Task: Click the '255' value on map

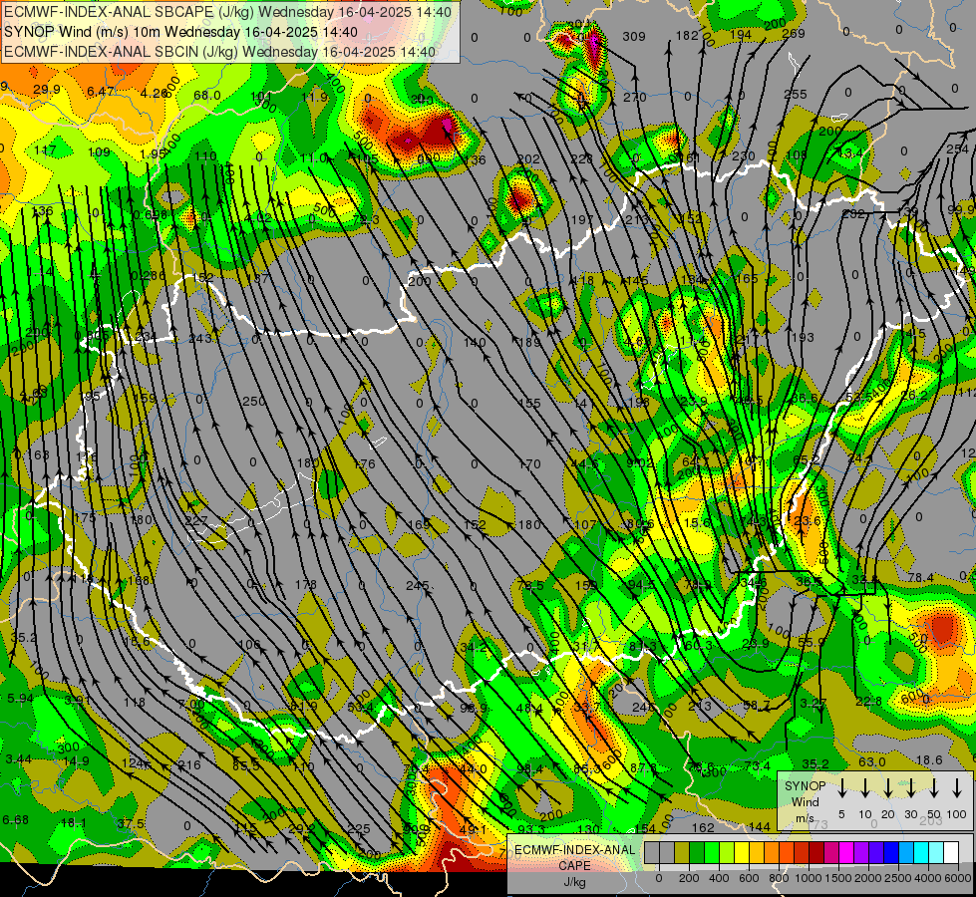Action: click(796, 95)
